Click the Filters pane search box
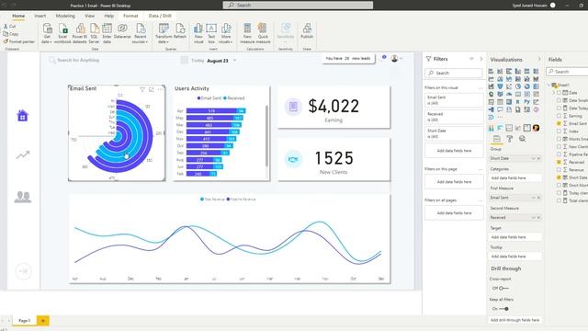This screenshot has width=588, height=331. coord(454,73)
